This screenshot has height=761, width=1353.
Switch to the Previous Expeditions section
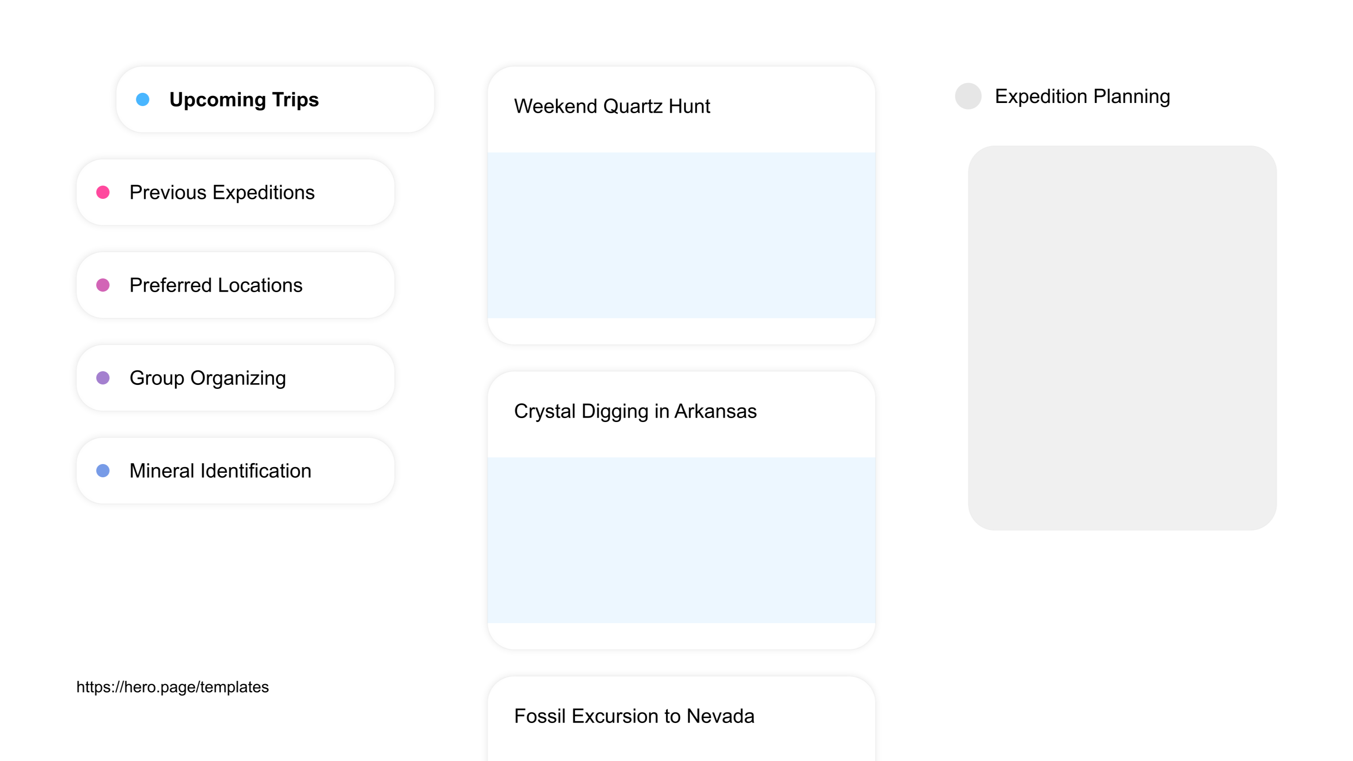[222, 192]
